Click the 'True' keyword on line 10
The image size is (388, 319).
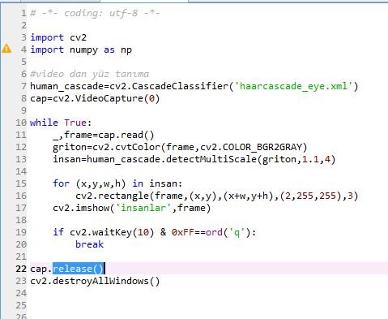tap(75, 123)
